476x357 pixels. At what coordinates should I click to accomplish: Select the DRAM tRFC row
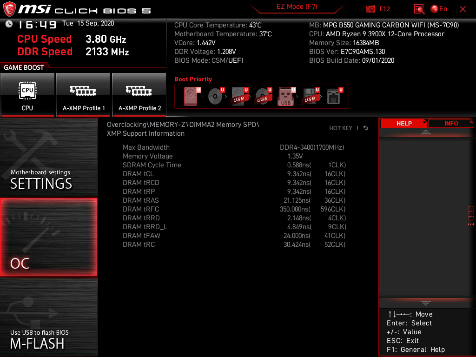point(234,209)
